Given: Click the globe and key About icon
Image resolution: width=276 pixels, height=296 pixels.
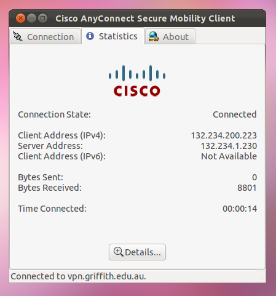Looking at the screenshot, I should click(x=154, y=36).
